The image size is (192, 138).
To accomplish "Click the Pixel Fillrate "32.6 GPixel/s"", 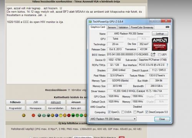I will [117, 75].
